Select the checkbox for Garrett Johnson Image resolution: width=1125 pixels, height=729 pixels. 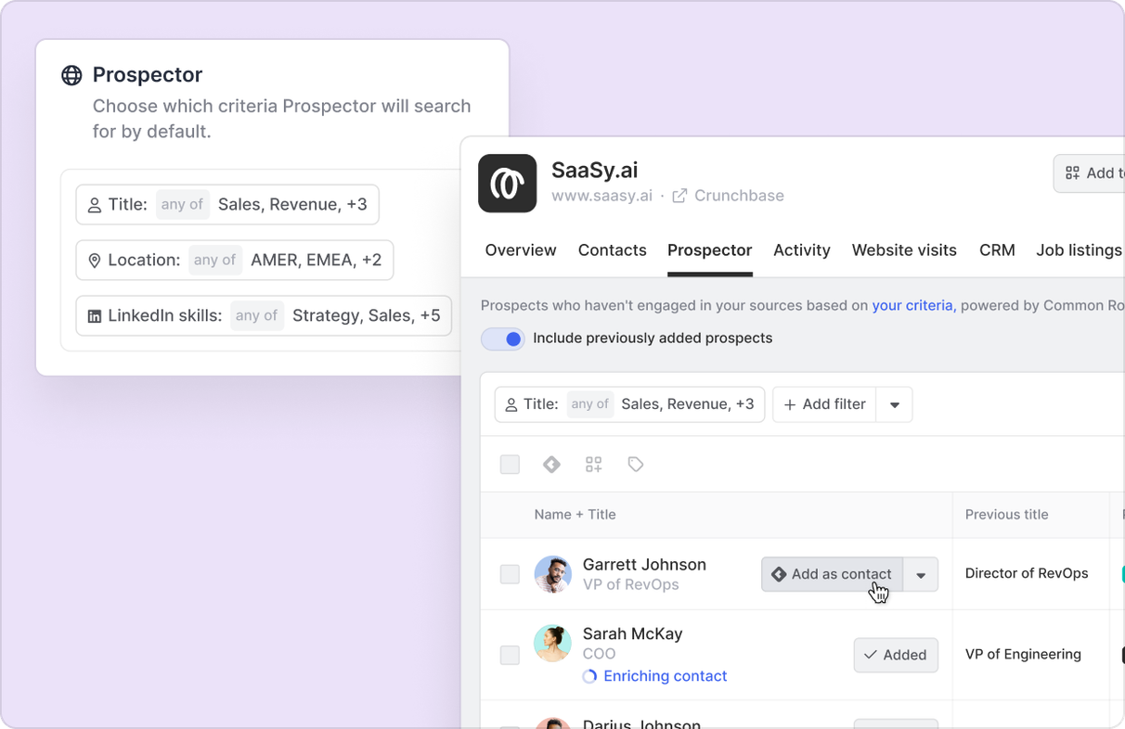pyautogui.click(x=510, y=574)
